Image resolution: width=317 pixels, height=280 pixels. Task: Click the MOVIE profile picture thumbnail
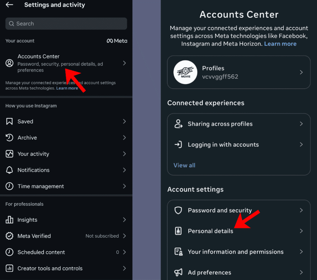point(185,72)
